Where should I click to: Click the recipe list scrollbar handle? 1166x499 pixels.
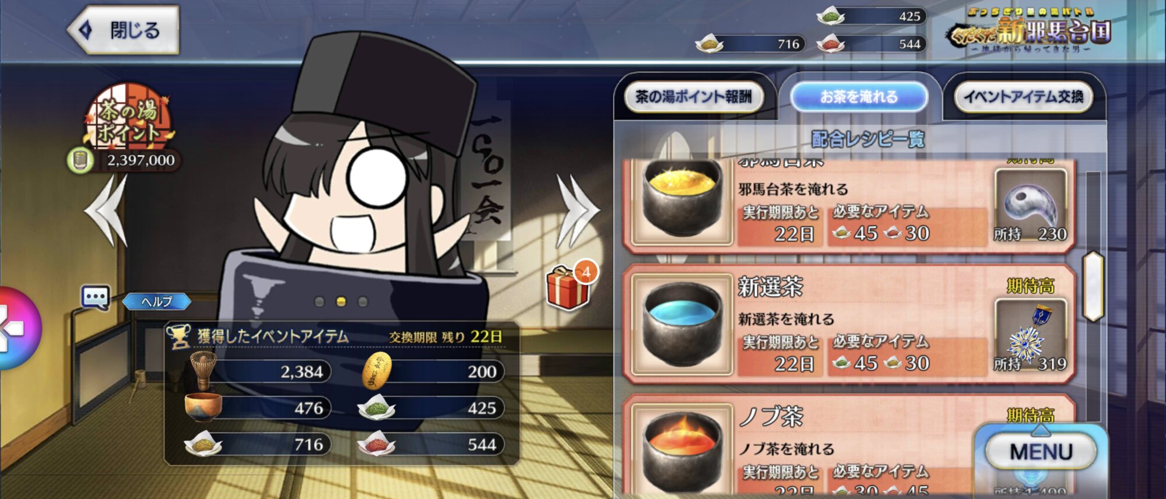pyautogui.click(x=1093, y=286)
